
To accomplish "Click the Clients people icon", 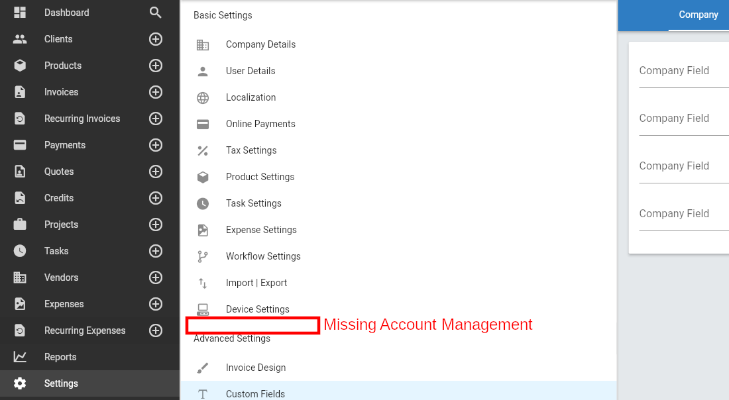I will click(19, 39).
